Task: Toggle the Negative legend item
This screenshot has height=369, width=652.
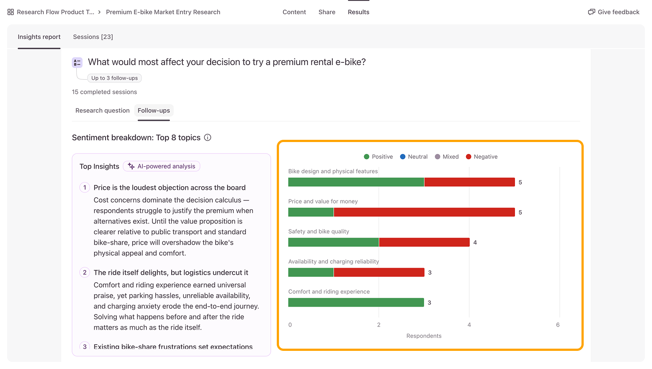Action: [482, 157]
